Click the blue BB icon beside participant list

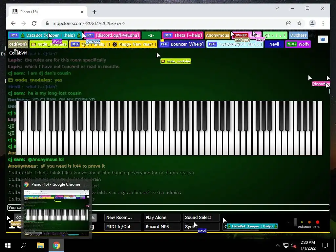tap(323, 39)
